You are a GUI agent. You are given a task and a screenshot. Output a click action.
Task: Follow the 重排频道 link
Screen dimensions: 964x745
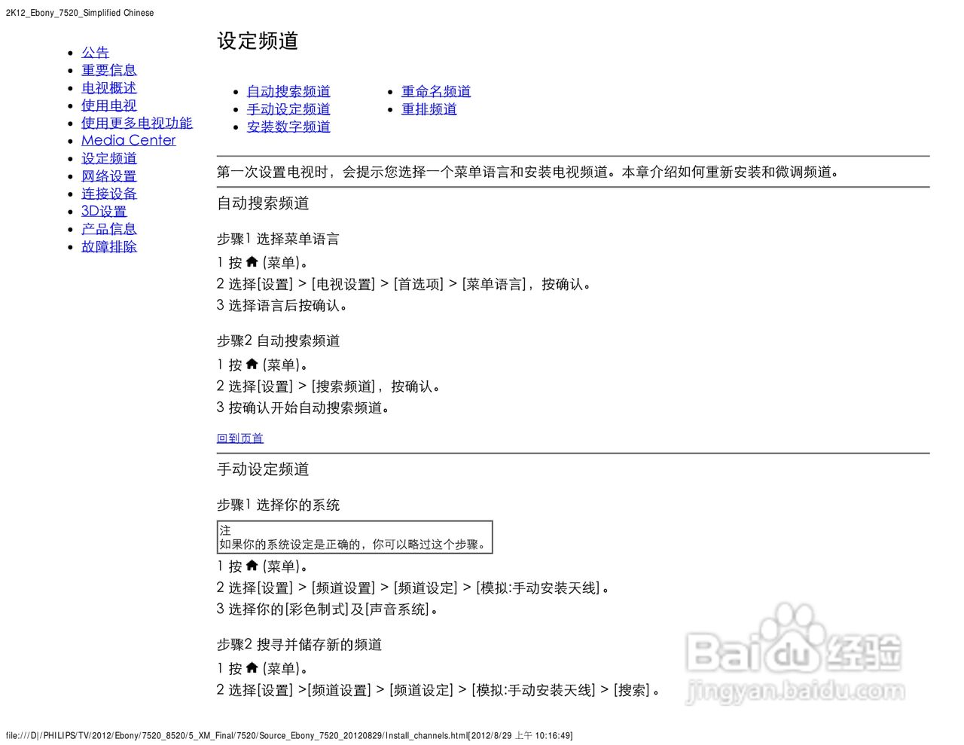tap(429, 109)
